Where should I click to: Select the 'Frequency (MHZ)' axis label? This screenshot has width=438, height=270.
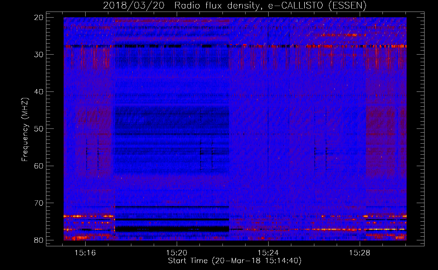(25, 130)
